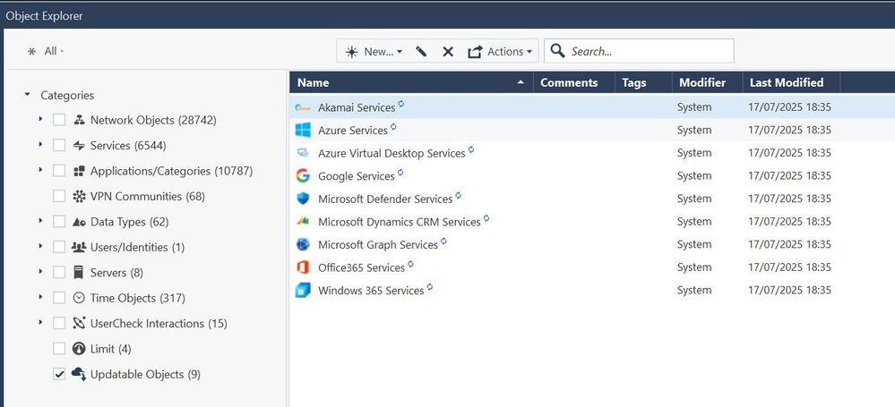This screenshot has height=407, width=895.
Task: Click the Azure Virtual Desktop Services icon
Action: pos(303,153)
